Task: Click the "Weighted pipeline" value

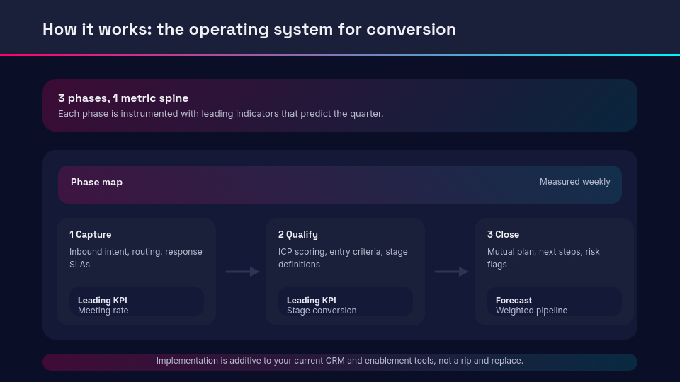Action: (x=531, y=311)
